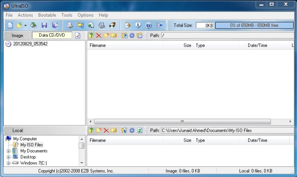Screen dimensions: 297x177
Task: Click the Set Boot File icon in the image toolbar
Action: tap(139, 35)
